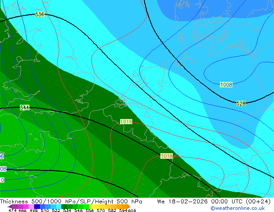Click the 606 legend value
This screenshot has height=212, width=274.
(x=132, y=210)
